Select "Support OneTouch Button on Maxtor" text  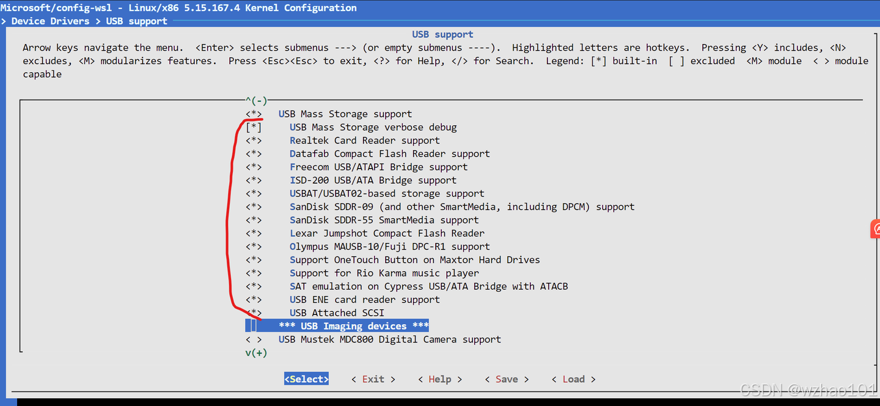tap(415, 260)
